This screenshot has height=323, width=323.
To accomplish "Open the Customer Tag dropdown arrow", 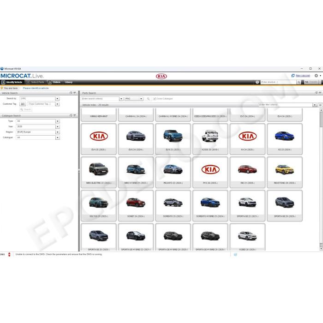I will point(58,104).
